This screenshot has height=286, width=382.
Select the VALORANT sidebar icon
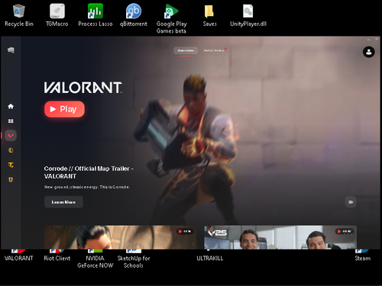pyautogui.click(x=11, y=136)
